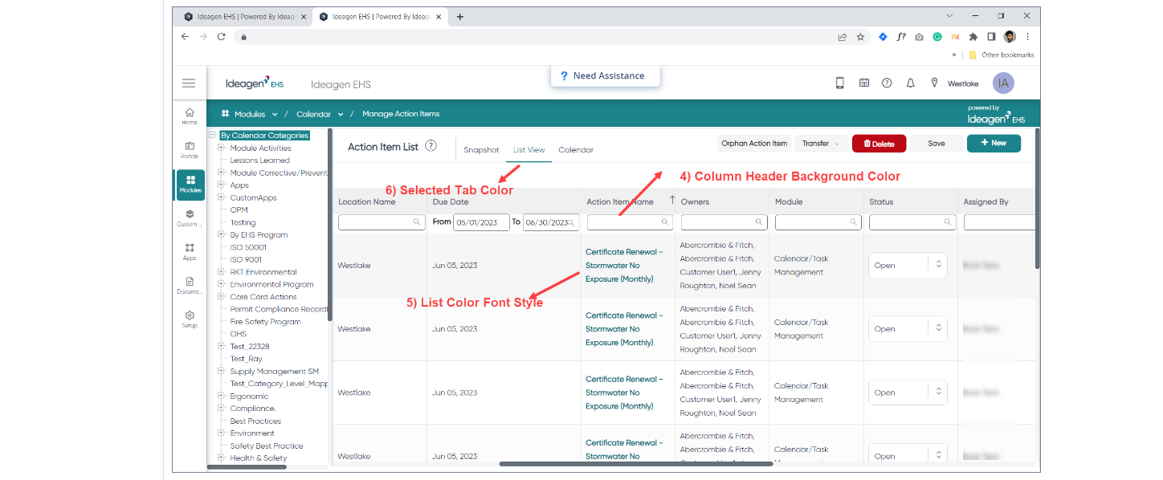Click the browser address bar
Image resolution: width=1163 pixels, height=480 pixels.
point(532,37)
